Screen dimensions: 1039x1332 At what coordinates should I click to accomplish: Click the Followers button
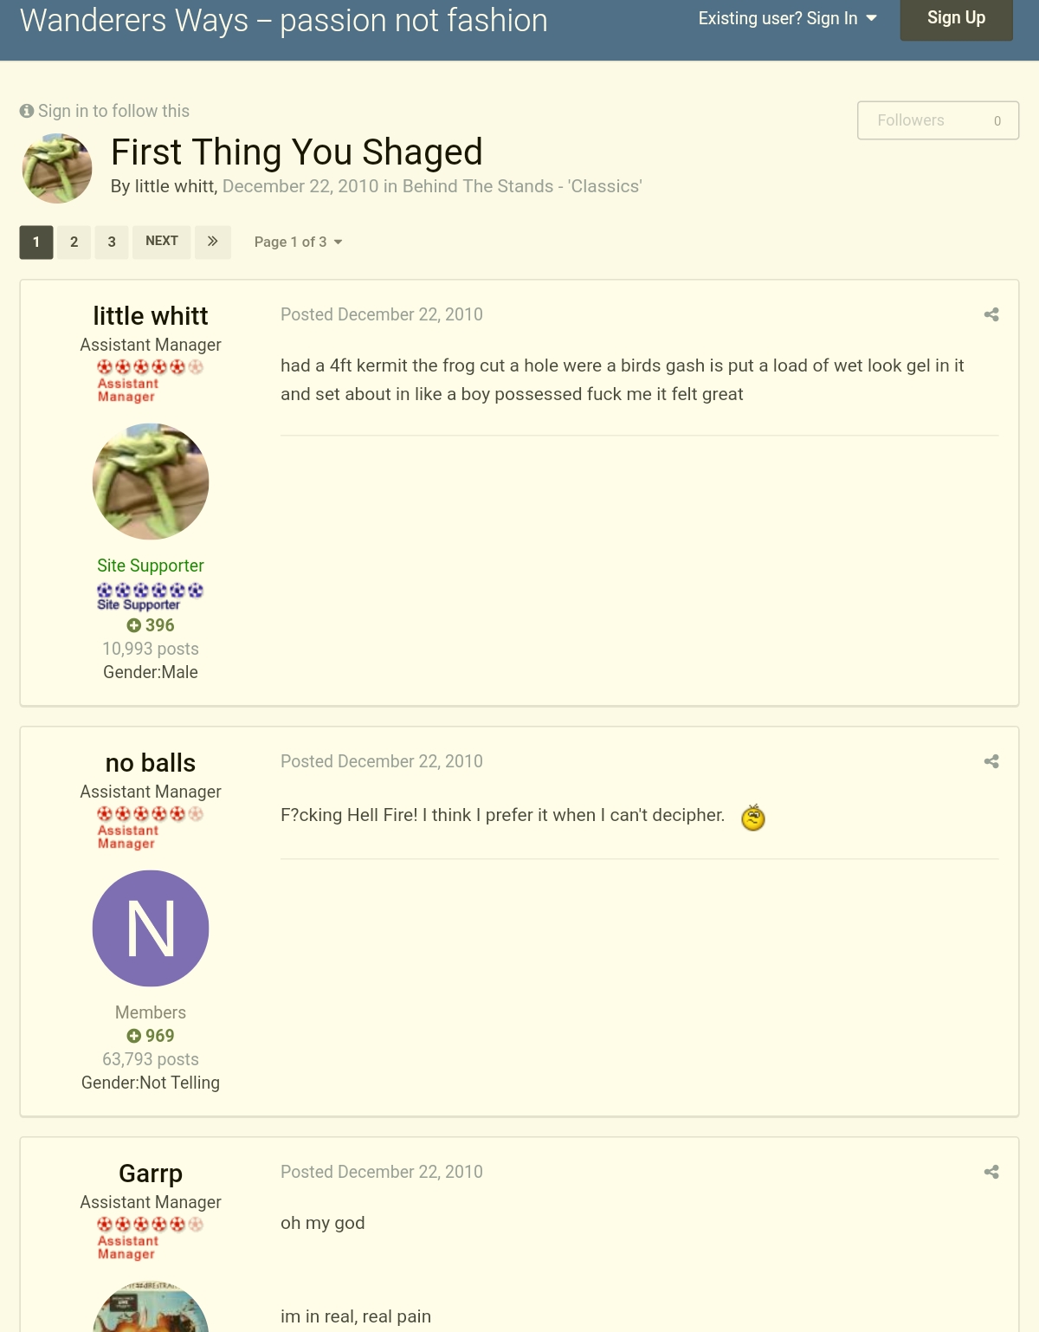(938, 120)
